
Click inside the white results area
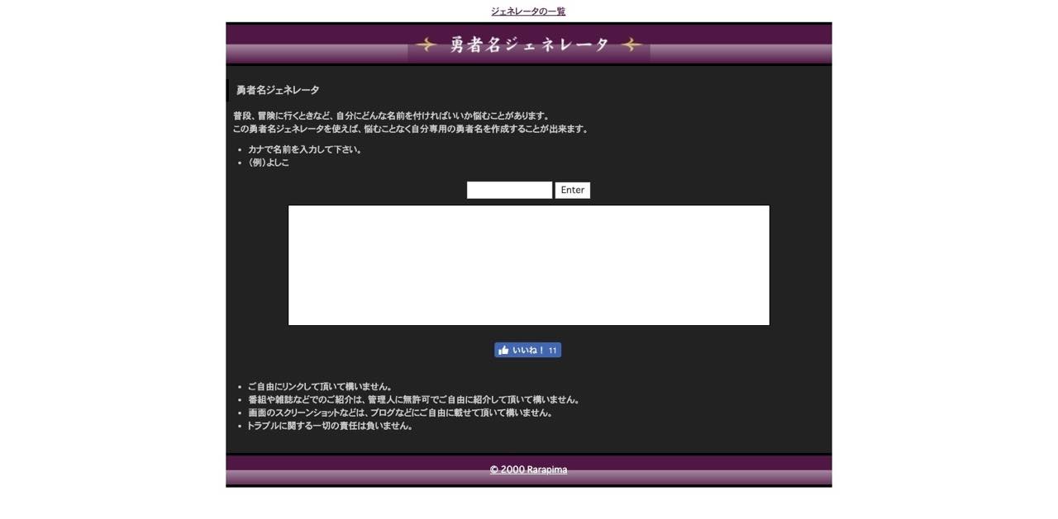coord(528,264)
